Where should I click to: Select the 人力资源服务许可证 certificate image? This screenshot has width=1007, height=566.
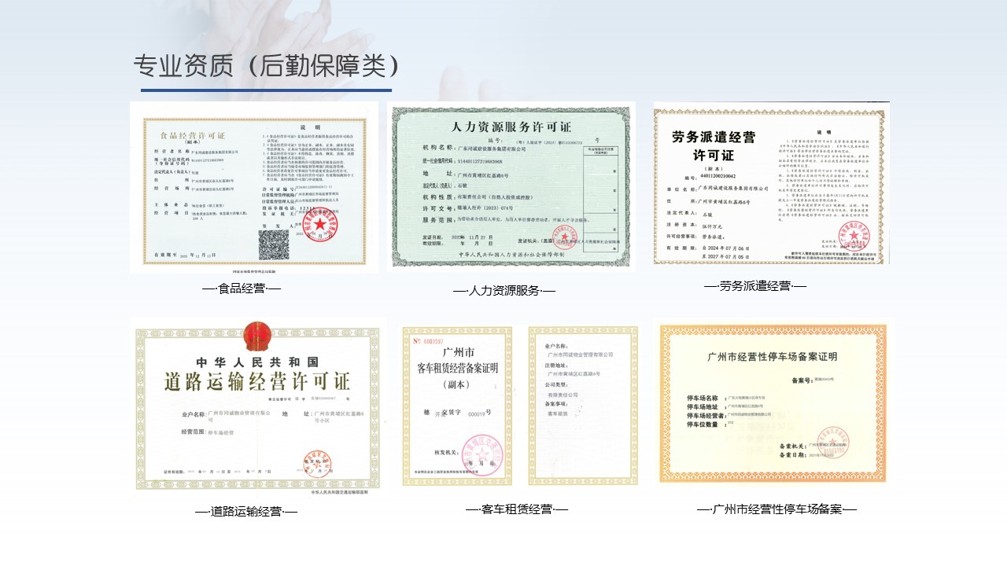click(x=511, y=186)
